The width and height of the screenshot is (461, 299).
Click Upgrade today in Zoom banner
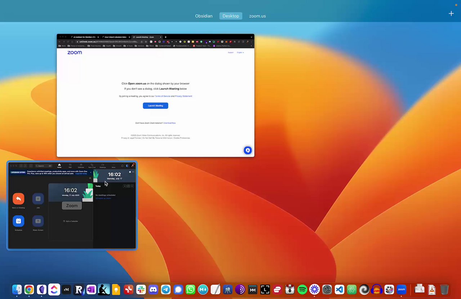coord(81,173)
